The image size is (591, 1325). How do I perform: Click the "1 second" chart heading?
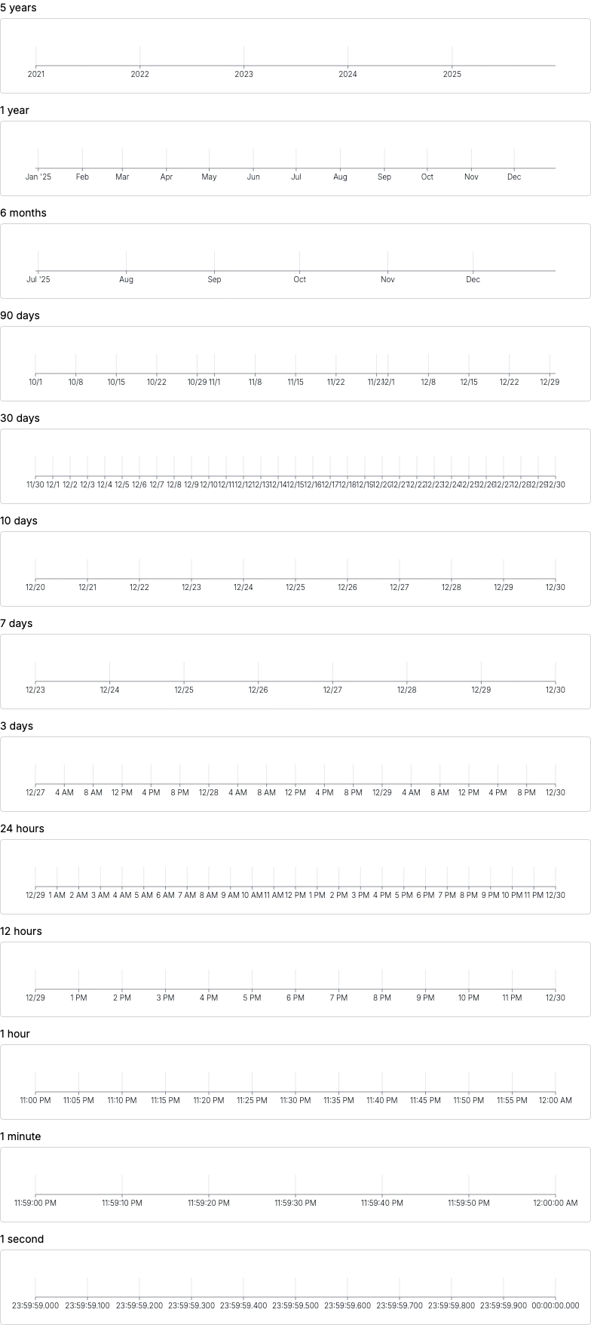click(22, 1239)
